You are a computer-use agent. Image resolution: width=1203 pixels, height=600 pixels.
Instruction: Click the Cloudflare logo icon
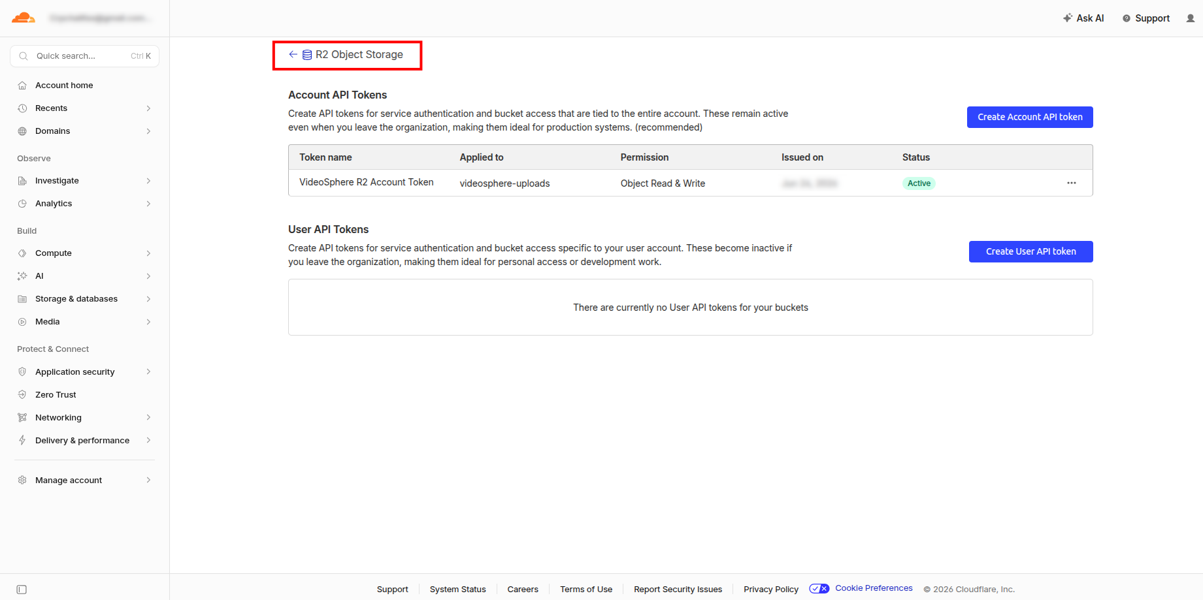pyautogui.click(x=24, y=18)
